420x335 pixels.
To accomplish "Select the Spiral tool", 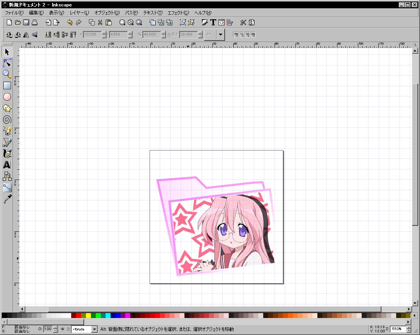I will (7, 120).
